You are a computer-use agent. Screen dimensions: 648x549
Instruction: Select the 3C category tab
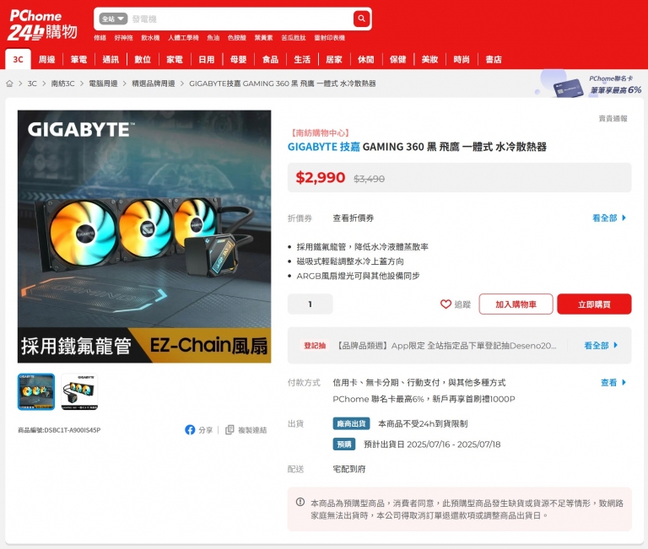point(18,60)
